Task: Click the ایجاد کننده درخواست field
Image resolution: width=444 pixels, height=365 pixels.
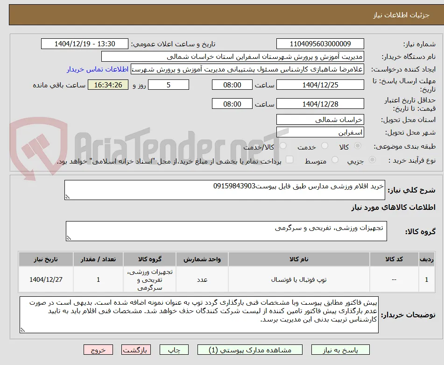Action: click(247, 70)
